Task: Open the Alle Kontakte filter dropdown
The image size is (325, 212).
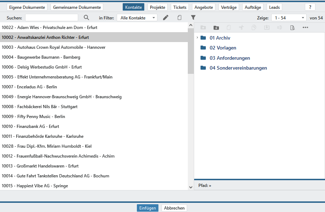Action: (x=137, y=18)
